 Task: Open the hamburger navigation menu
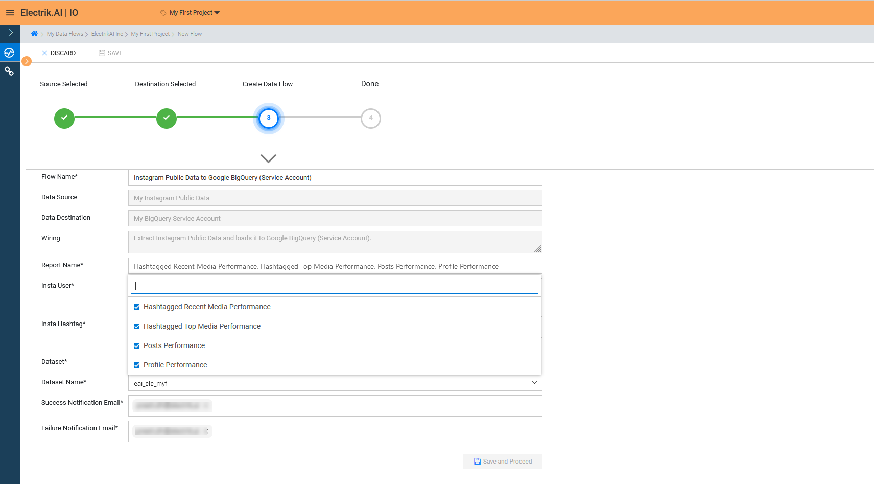pos(10,12)
